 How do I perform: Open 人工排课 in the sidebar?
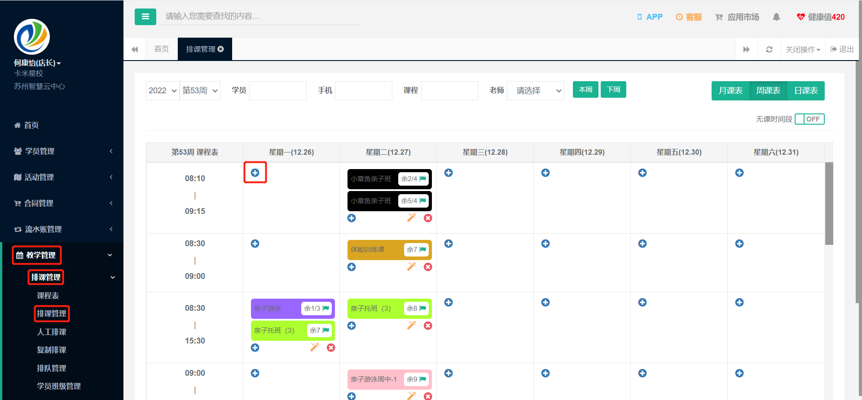coord(52,332)
